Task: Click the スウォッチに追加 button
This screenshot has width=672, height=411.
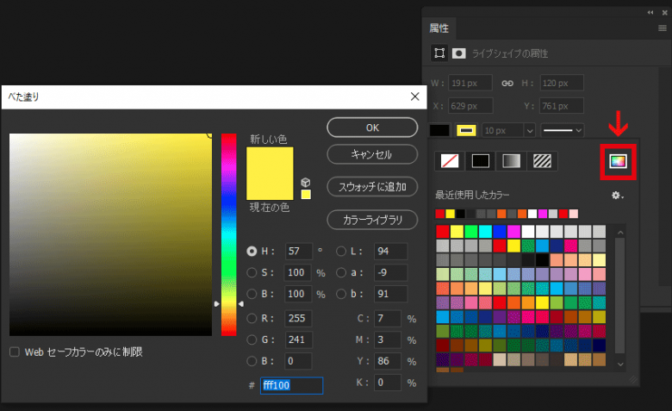Action: coord(372,187)
